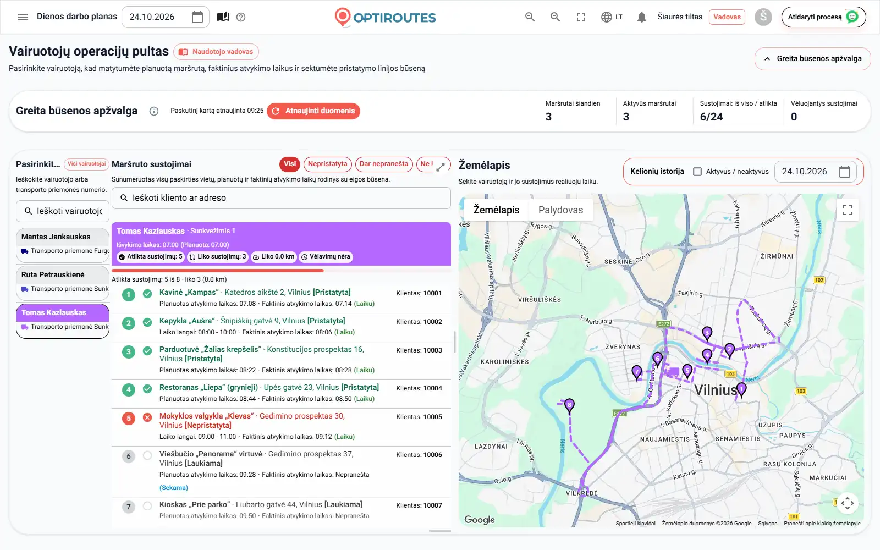Click the Ieškoti vairuotojo search field
Image resolution: width=880 pixels, height=550 pixels.
(63, 211)
